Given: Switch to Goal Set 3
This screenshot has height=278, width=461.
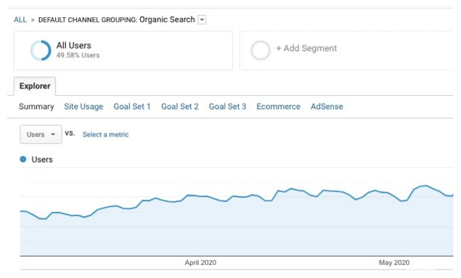Looking at the screenshot, I should click(x=227, y=106).
